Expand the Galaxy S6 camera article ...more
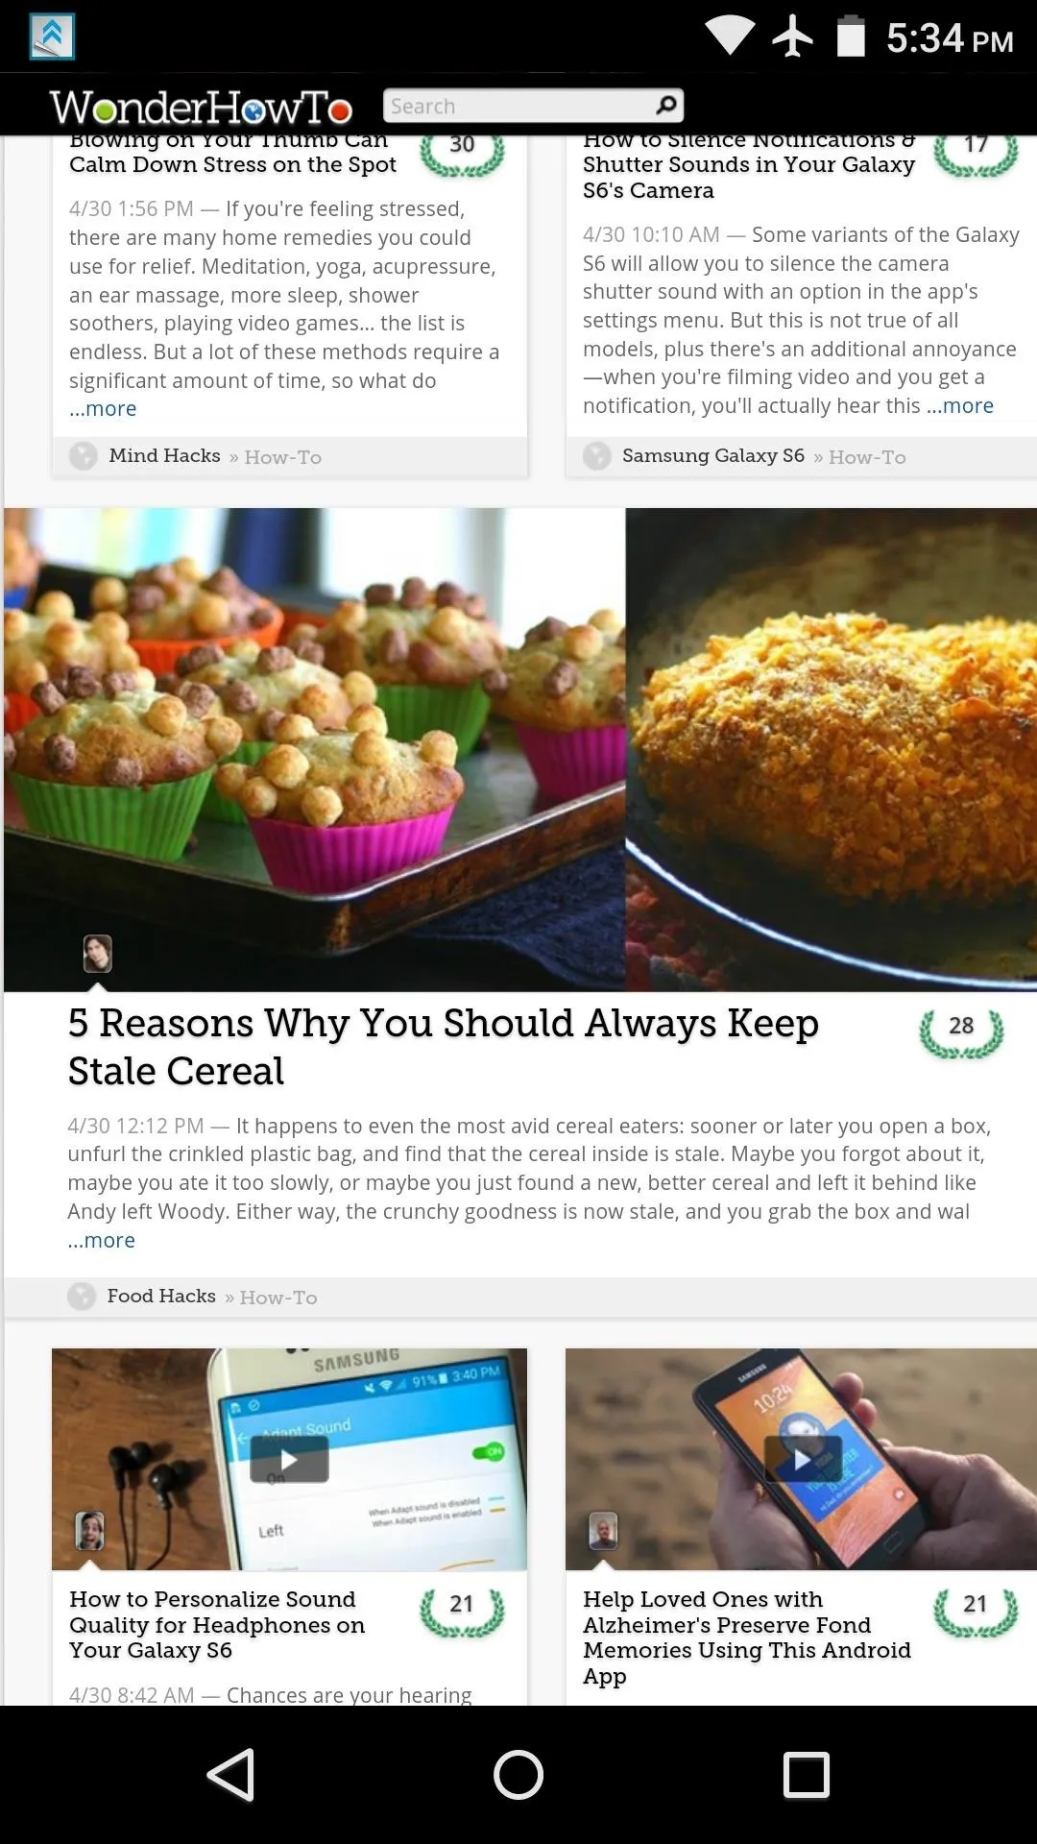The image size is (1037, 1844). coord(960,405)
